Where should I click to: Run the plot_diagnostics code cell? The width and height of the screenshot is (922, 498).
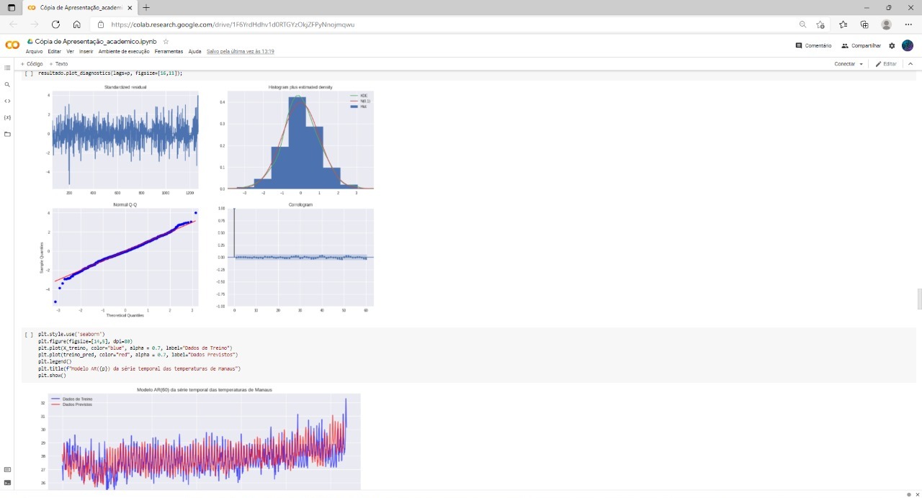click(29, 73)
